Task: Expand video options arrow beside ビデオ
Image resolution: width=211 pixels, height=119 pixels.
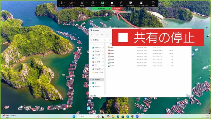Action: pos(74,3)
